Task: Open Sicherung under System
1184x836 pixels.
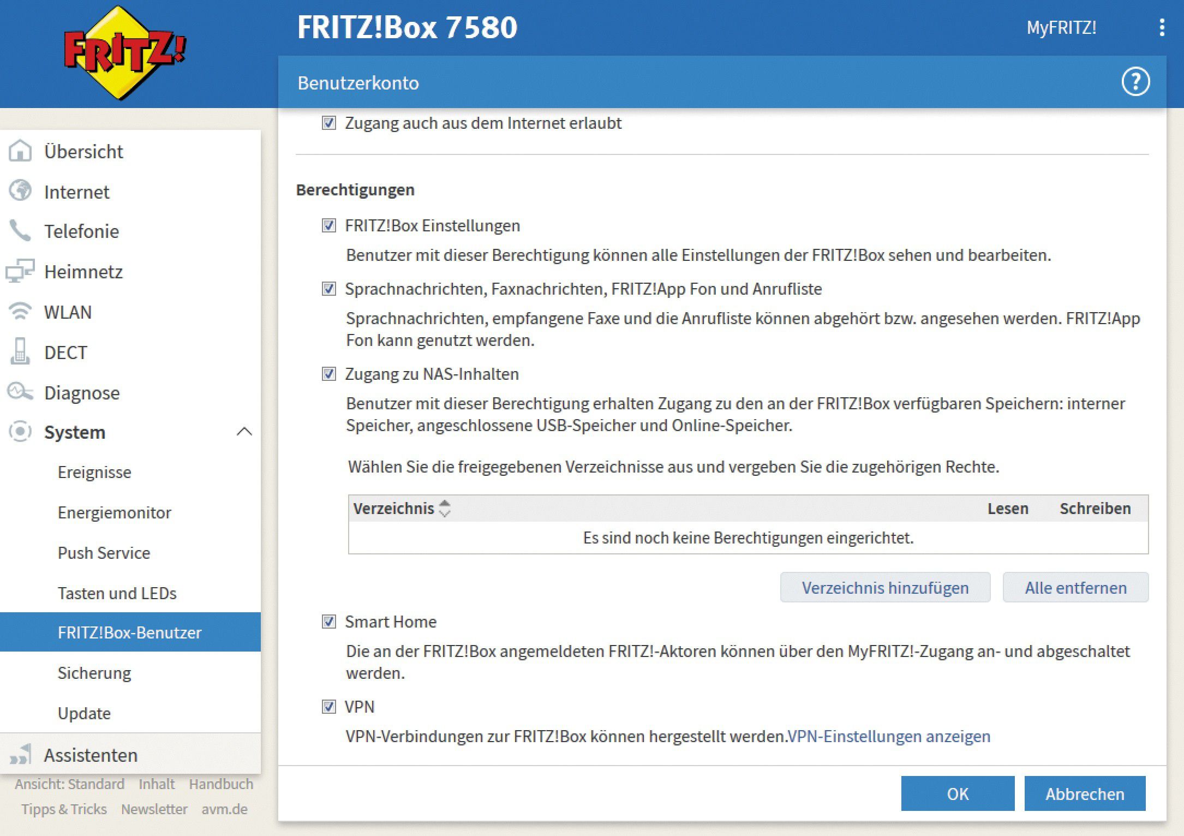Action: [94, 672]
